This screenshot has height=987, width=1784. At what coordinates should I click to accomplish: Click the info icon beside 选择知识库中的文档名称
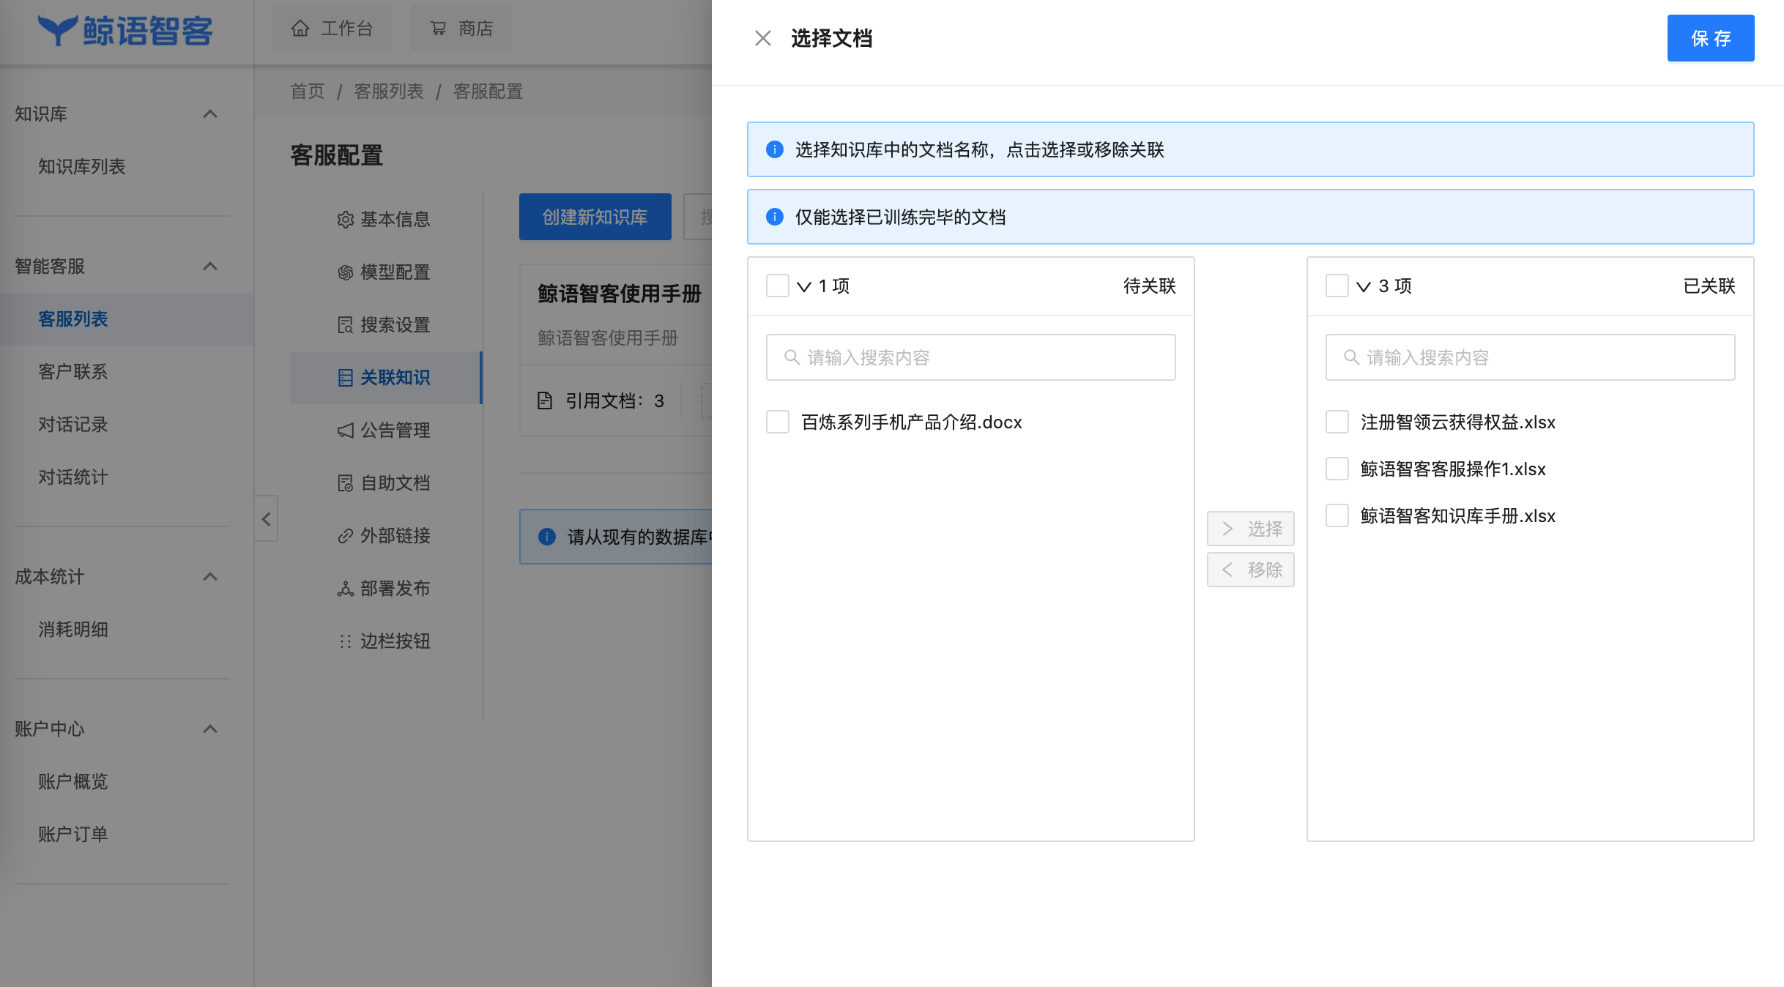[774, 149]
